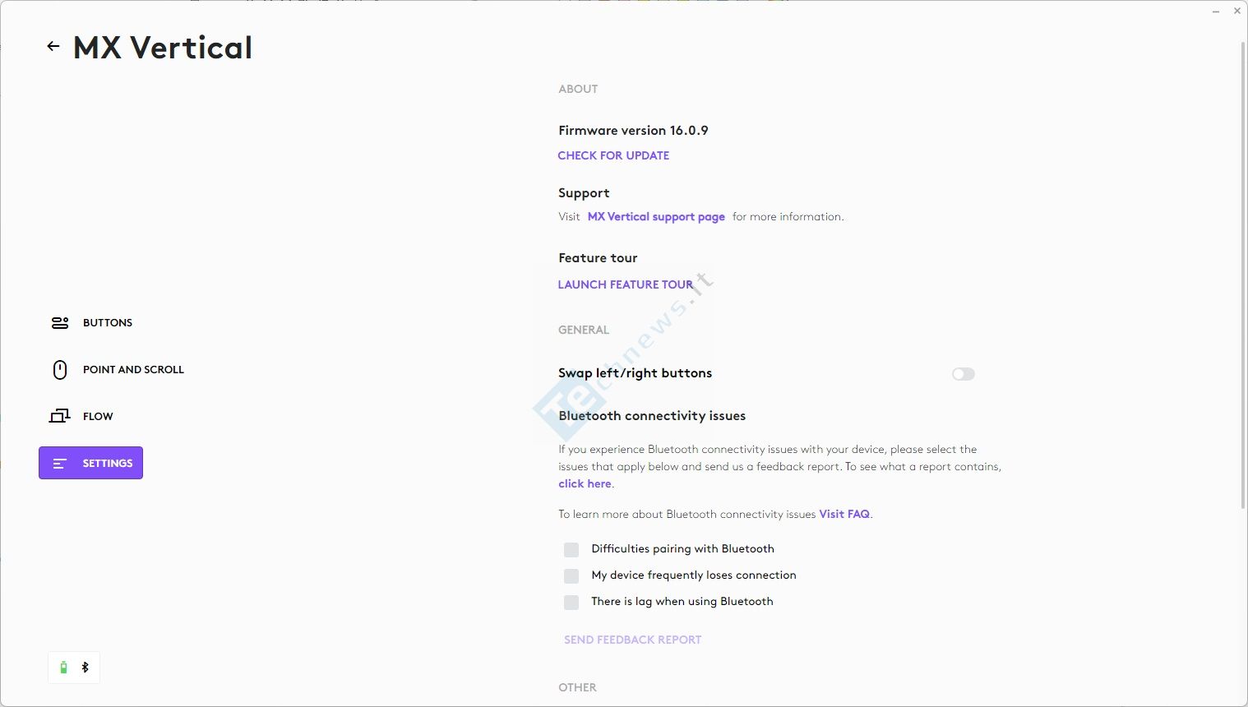The width and height of the screenshot is (1248, 707).
Task: Click the Support heading
Action: (x=584, y=193)
